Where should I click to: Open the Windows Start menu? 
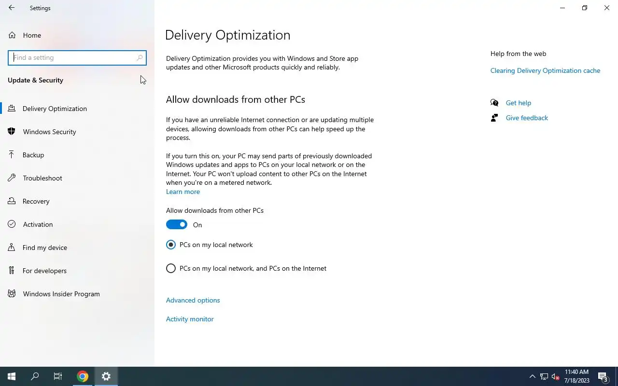tap(12, 376)
